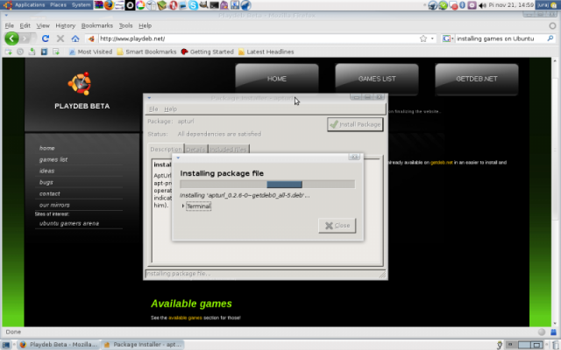The width and height of the screenshot is (561, 350).
Task: Click the Bluetooth tray icon
Action: click(x=462, y=5)
